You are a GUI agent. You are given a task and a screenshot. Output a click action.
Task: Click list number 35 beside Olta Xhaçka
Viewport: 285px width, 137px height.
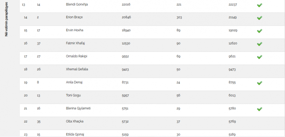click(38, 122)
